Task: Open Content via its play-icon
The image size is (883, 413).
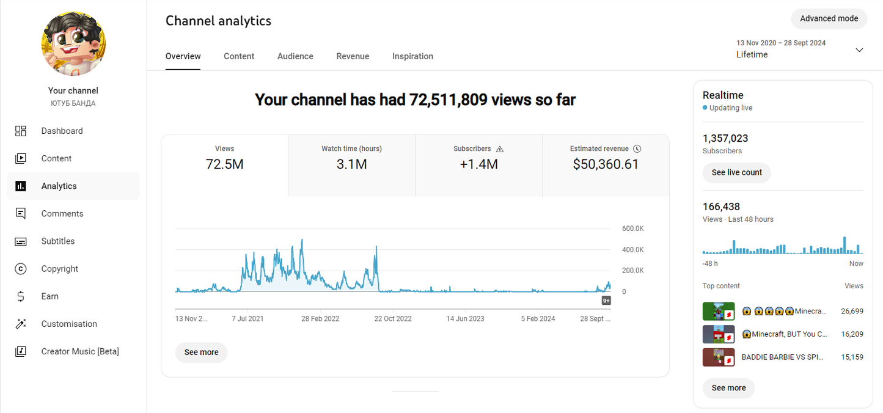Action: (x=21, y=158)
